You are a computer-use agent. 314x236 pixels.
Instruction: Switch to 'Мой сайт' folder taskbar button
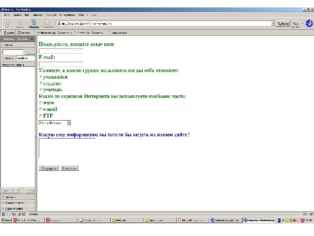(126, 220)
